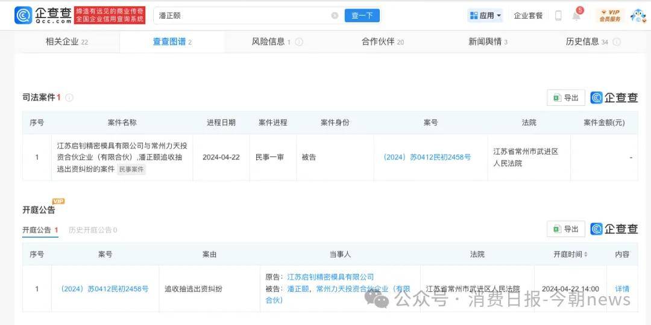Switch to 相关企业 tab
This screenshot has height=325, width=651.
67,42
